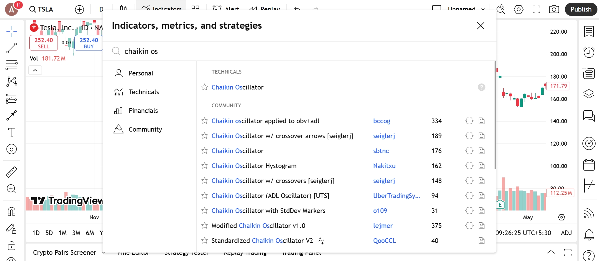
Task: Star the Chaikin Oscillator Hystogram script
Action: (x=204, y=166)
